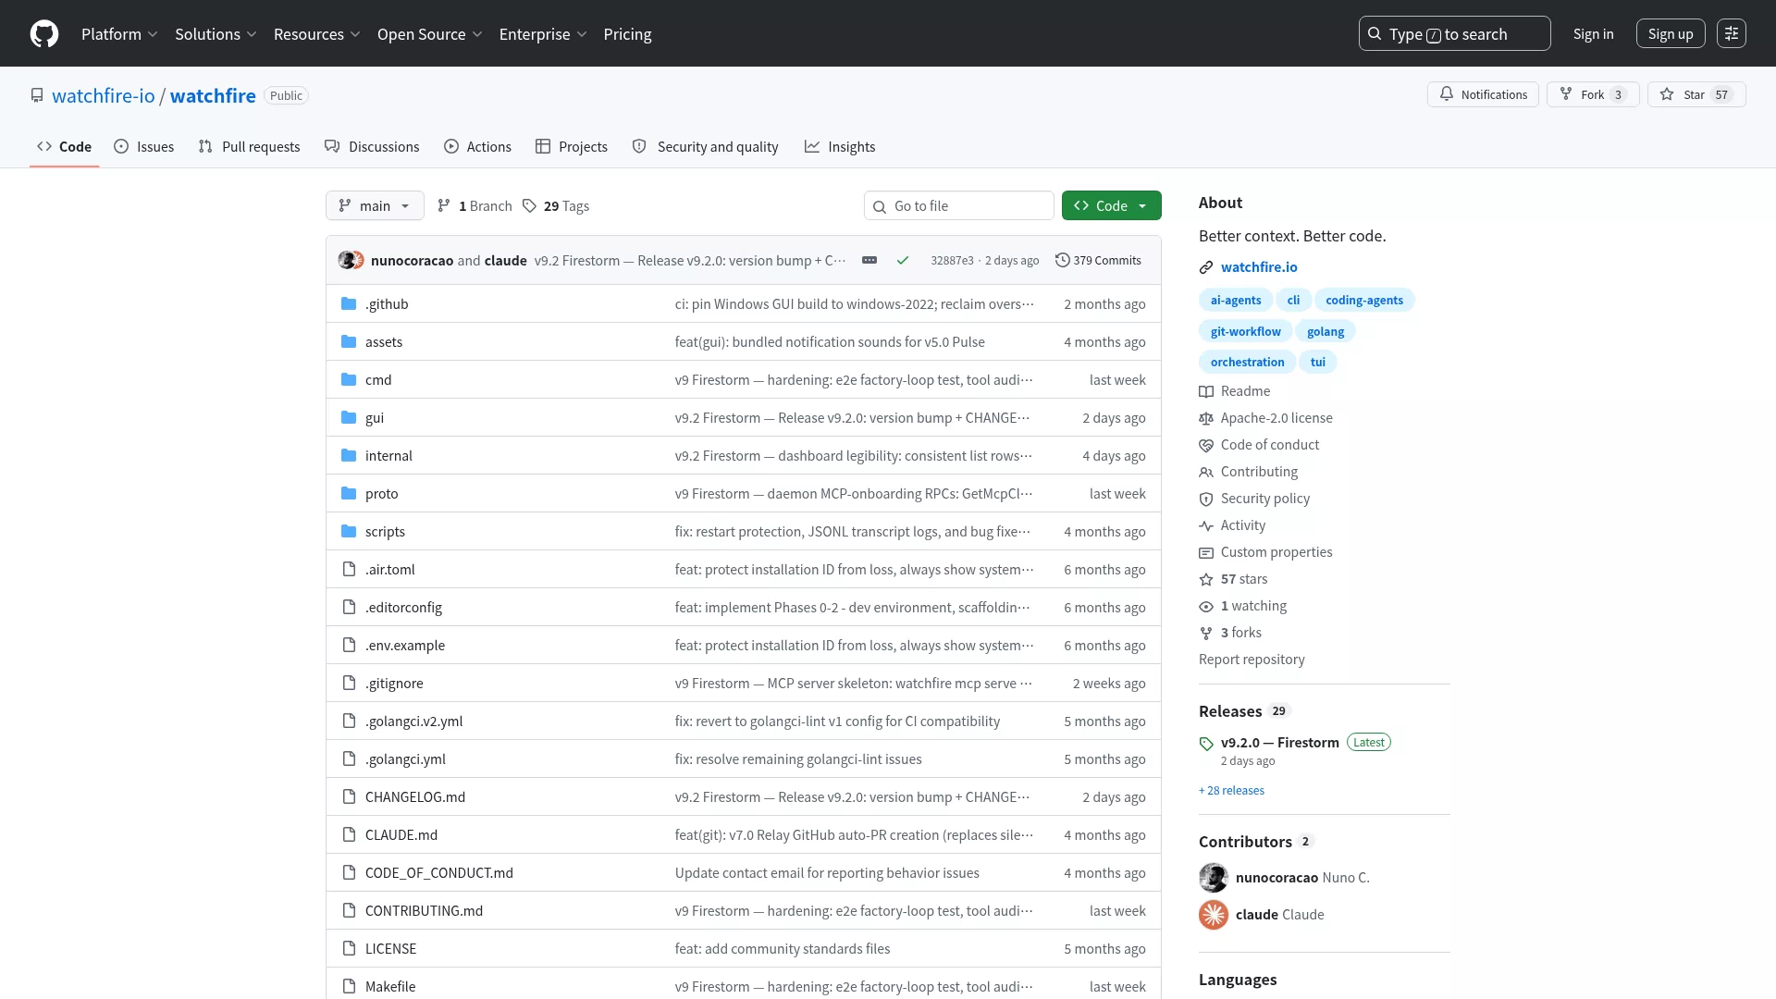Open the watchfire repository name link
The image size is (1776, 999).
tap(213, 96)
